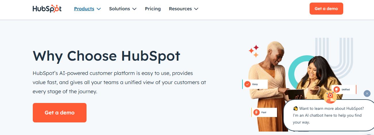Click the teal ring graphic
374x135 pixels.
pyautogui.click(x=300, y=70)
